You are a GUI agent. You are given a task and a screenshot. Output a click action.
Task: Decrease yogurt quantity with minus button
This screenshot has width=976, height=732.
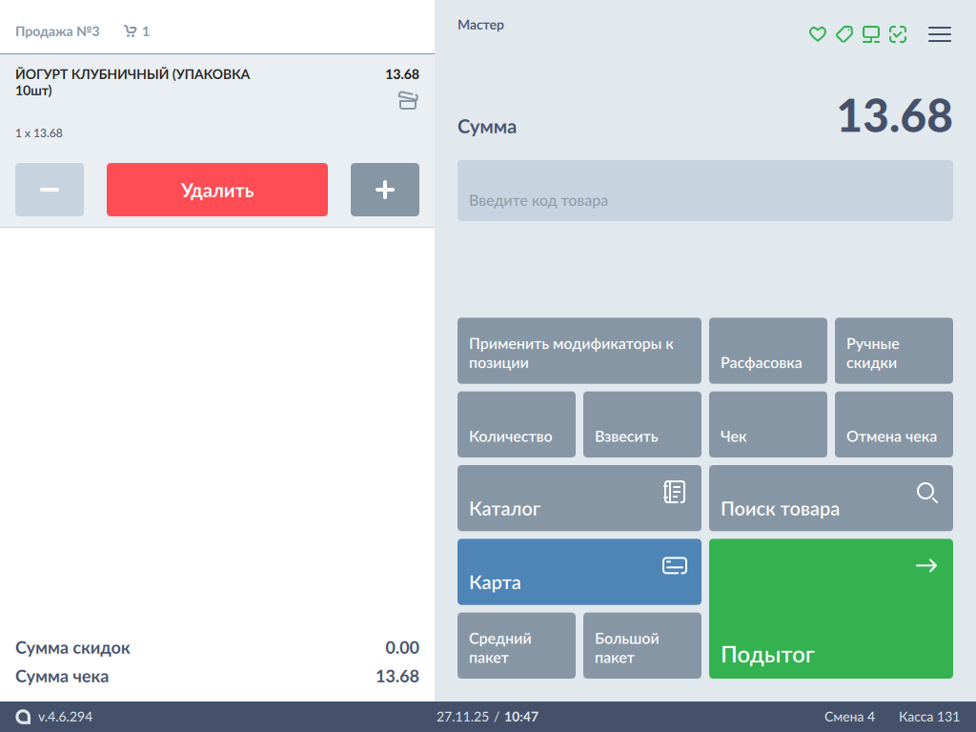coord(50,190)
